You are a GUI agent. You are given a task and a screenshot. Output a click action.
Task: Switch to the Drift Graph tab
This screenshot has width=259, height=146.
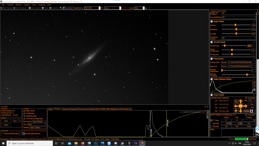123,109
